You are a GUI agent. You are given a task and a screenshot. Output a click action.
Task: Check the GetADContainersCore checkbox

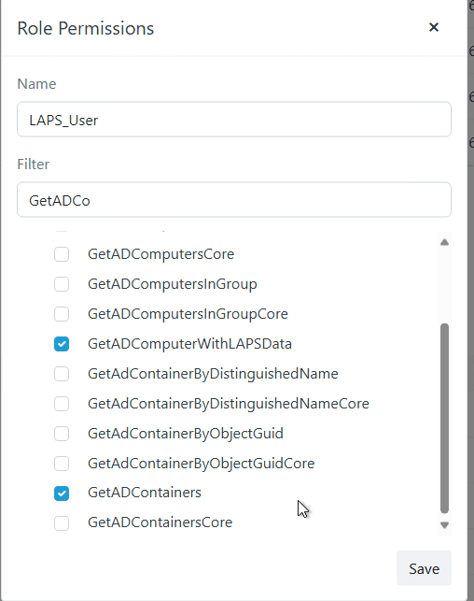click(x=62, y=523)
